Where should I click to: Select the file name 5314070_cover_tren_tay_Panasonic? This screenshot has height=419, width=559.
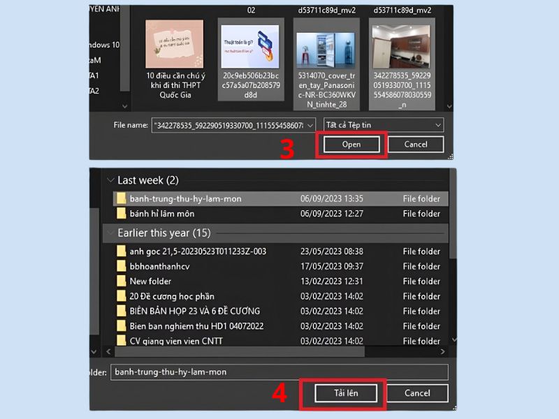[x=326, y=90]
